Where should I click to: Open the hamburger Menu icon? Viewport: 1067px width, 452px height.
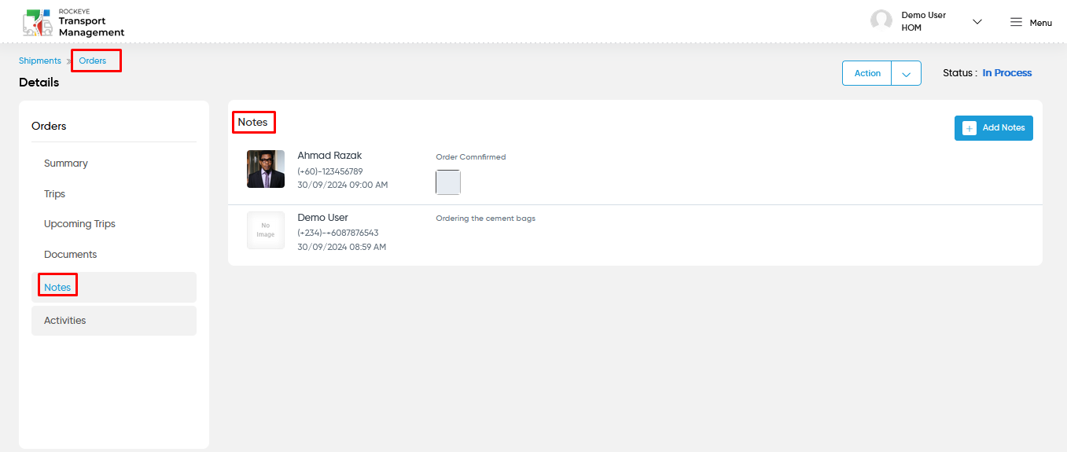(x=1017, y=22)
